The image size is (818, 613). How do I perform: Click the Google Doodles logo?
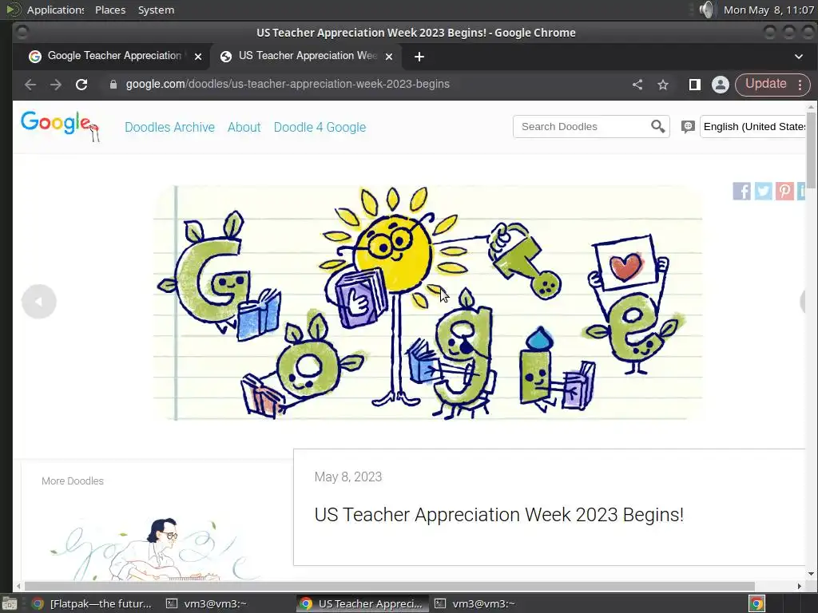[59, 125]
